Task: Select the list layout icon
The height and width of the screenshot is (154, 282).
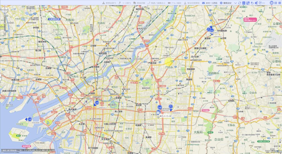Action: (x=276, y=3)
